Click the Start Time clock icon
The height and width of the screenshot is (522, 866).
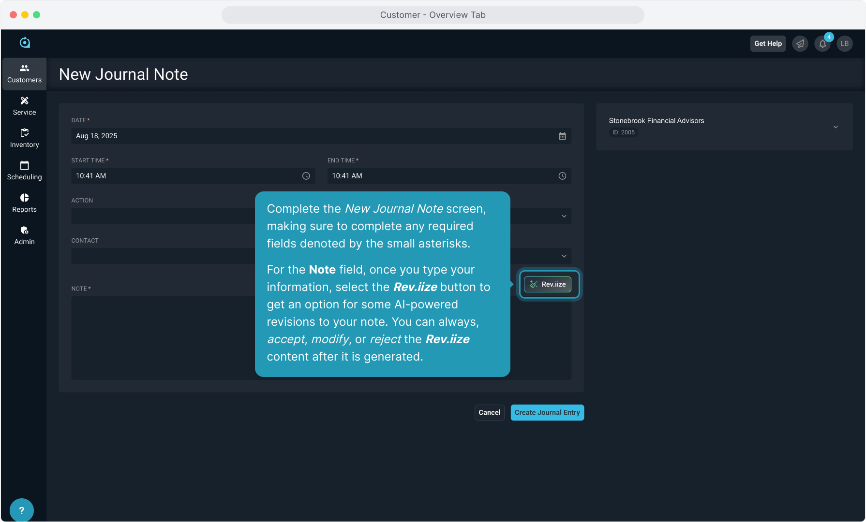[306, 176]
